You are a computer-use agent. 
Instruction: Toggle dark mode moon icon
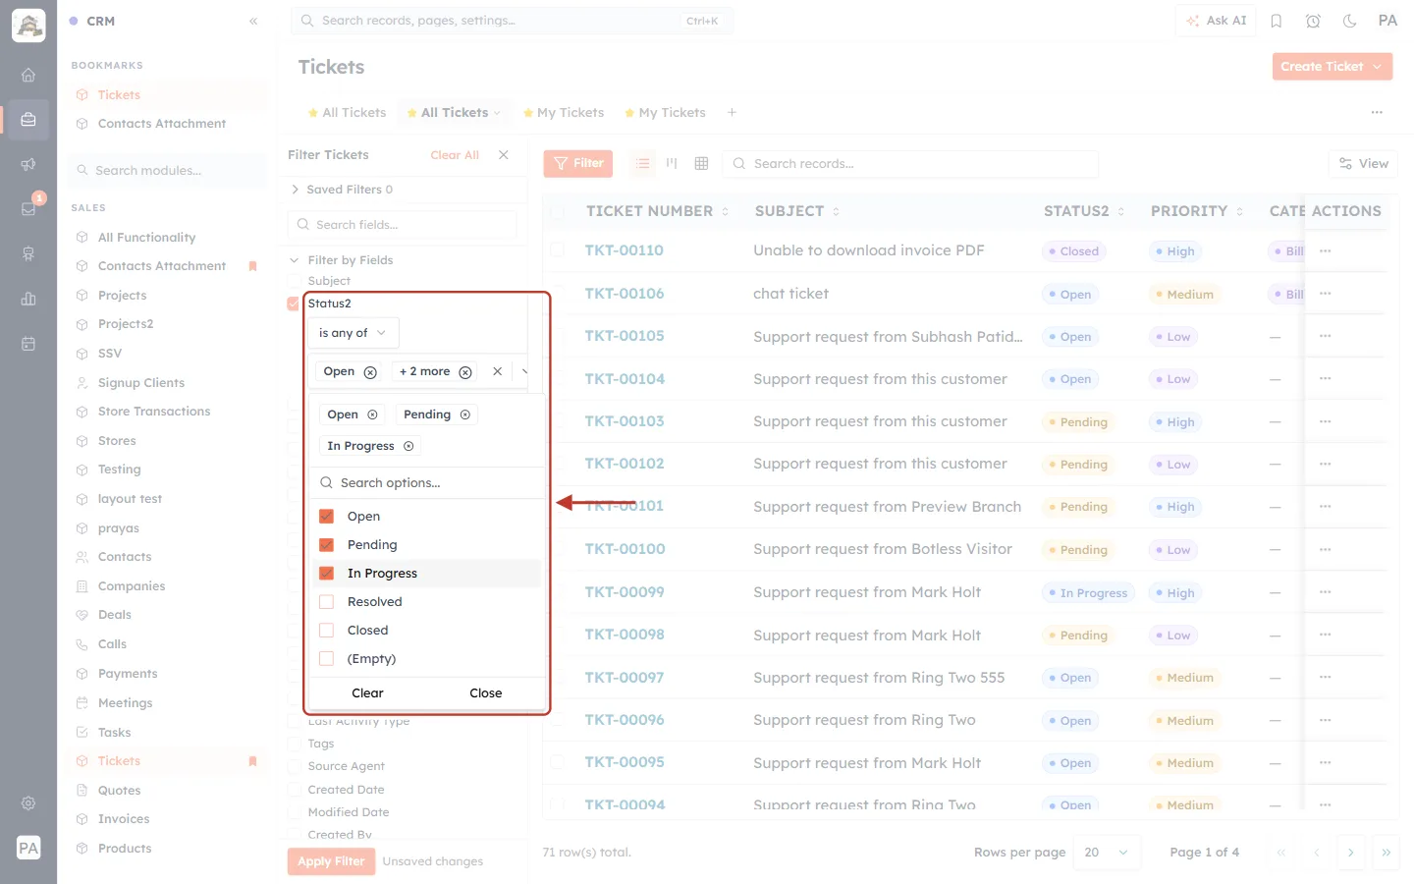[1349, 21]
